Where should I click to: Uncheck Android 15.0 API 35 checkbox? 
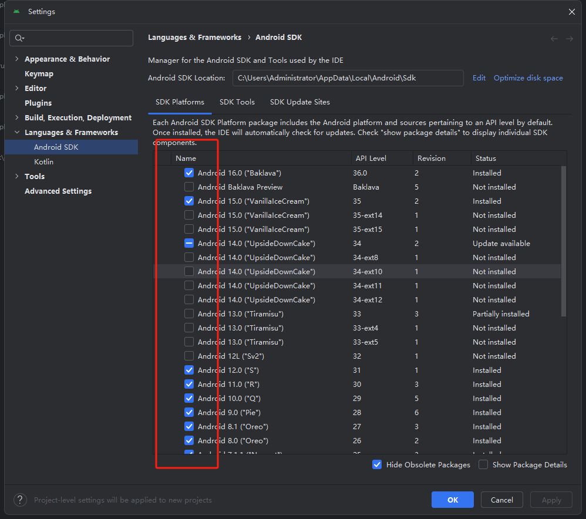coord(189,201)
